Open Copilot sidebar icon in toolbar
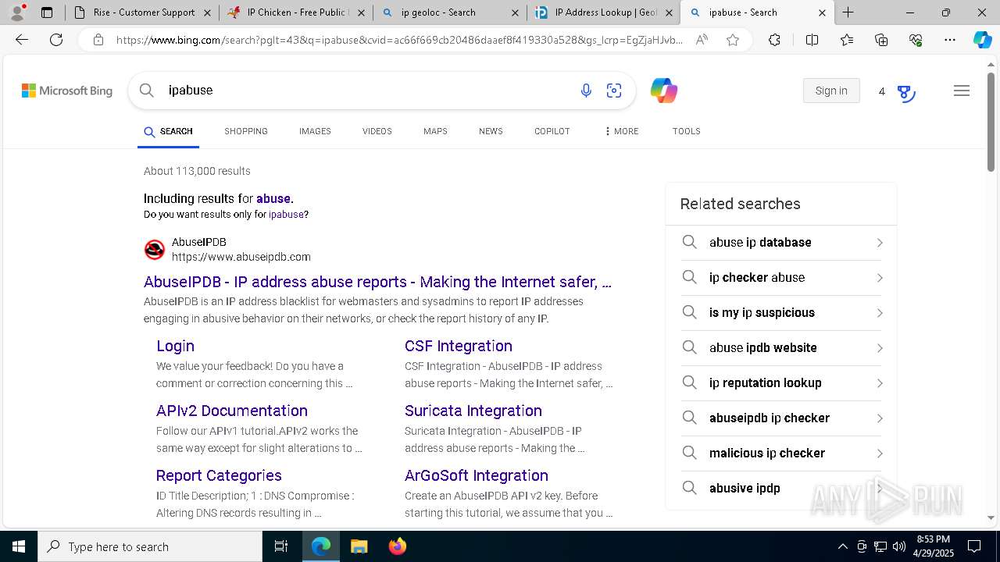 [982, 40]
